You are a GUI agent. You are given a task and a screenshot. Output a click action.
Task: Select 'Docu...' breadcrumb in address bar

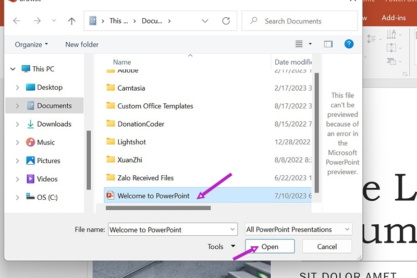152,21
